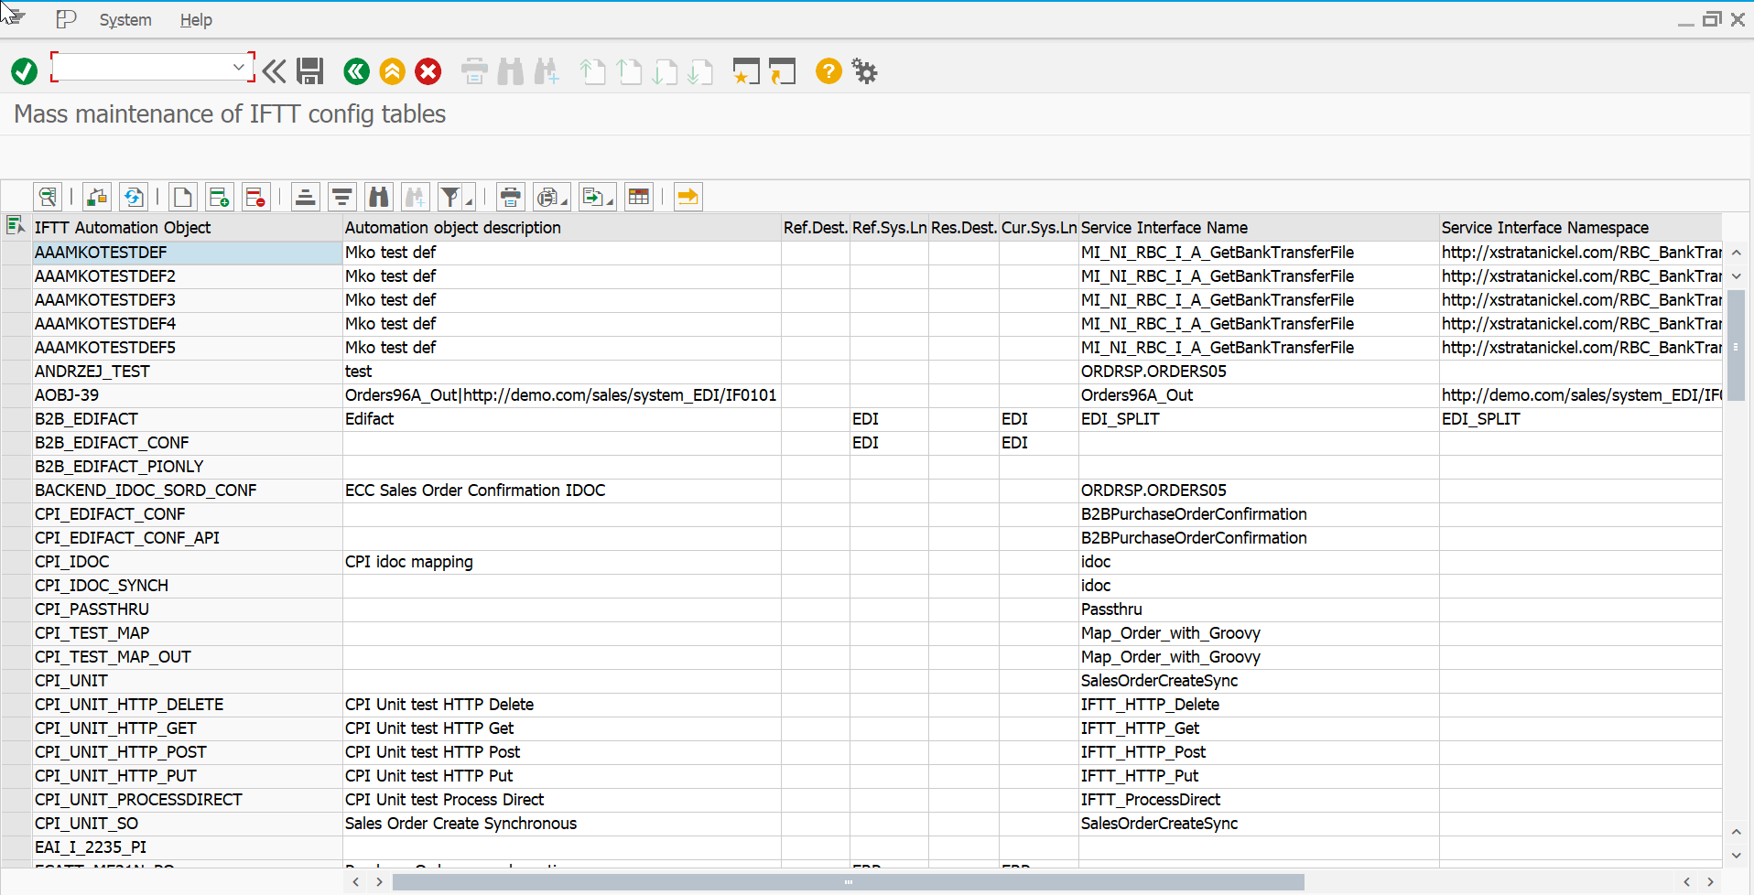Click the Insert Row icon in ALV toolbar
This screenshot has width=1754, height=895.
click(x=219, y=197)
